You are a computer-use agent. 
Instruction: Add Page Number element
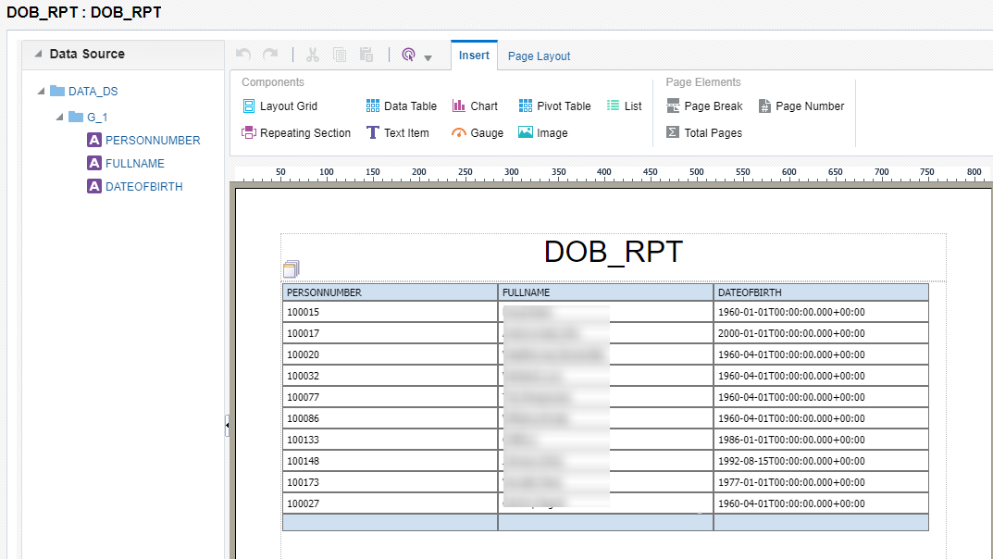[x=801, y=106]
